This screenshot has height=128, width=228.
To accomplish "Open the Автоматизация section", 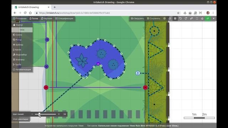I will pyautogui.click(x=22, y=70).
